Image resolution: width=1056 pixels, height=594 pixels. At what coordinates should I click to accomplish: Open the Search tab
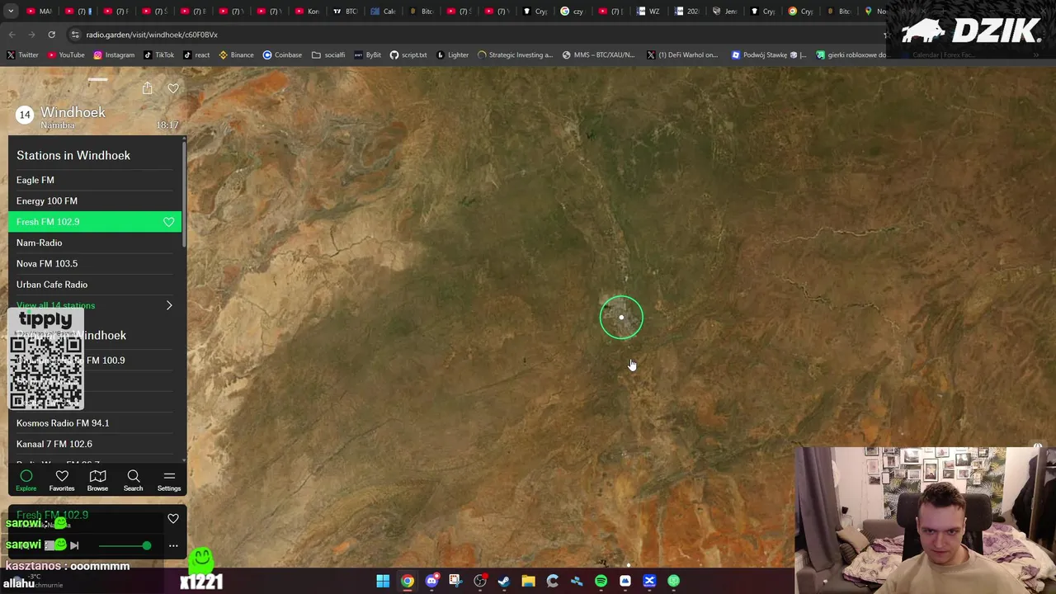pyautogui.click(x=133, y=480)
